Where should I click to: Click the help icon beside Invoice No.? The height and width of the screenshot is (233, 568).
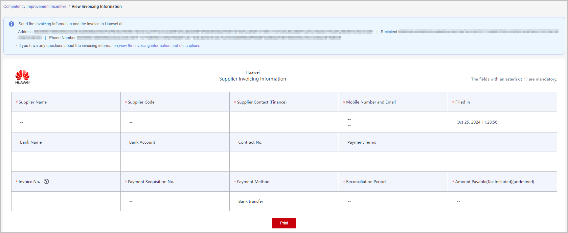tap(46, 181)
